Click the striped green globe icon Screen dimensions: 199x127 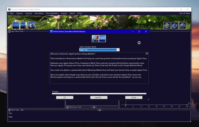[x=167, y=26]
